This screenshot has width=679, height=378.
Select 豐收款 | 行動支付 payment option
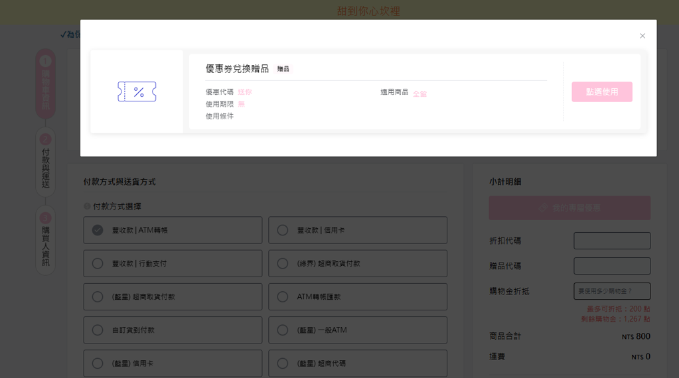coord(173,263)
